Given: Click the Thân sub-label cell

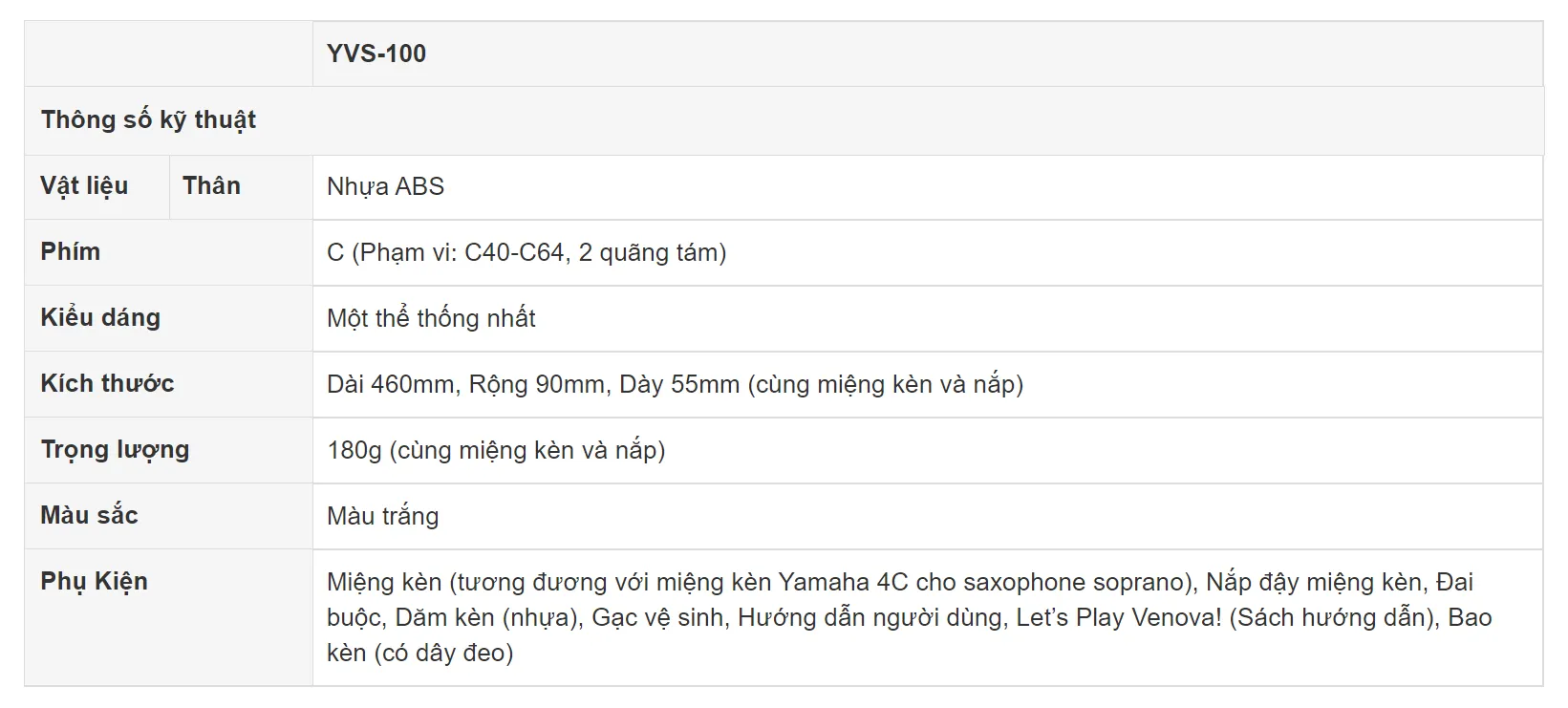Looking at the screenshot, I should (241, 186).
